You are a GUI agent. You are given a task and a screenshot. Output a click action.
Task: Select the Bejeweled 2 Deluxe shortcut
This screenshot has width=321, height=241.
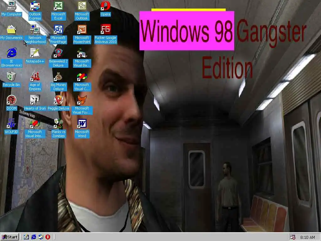point(58,58)
